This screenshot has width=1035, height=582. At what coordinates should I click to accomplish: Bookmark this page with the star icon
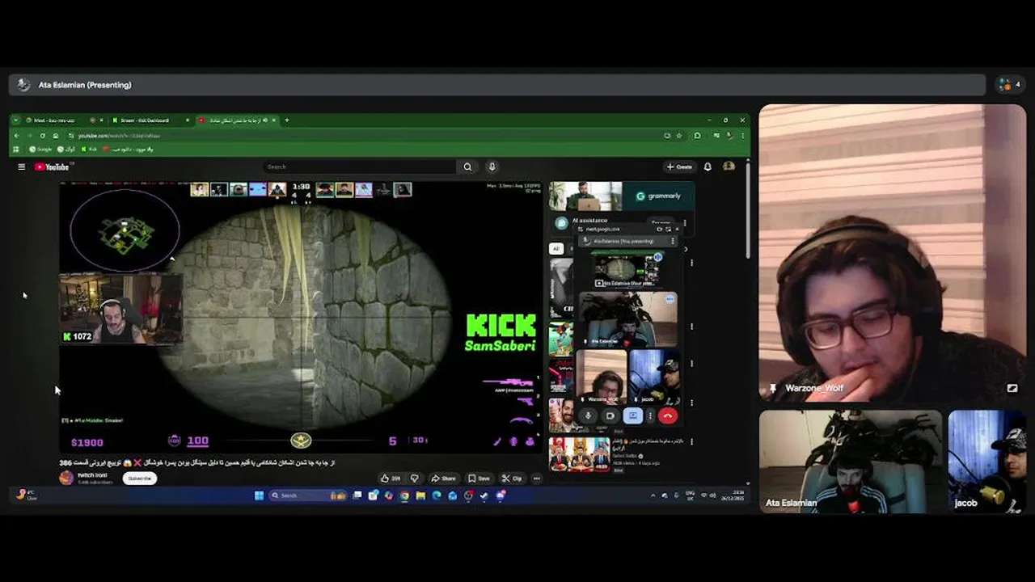678,135
